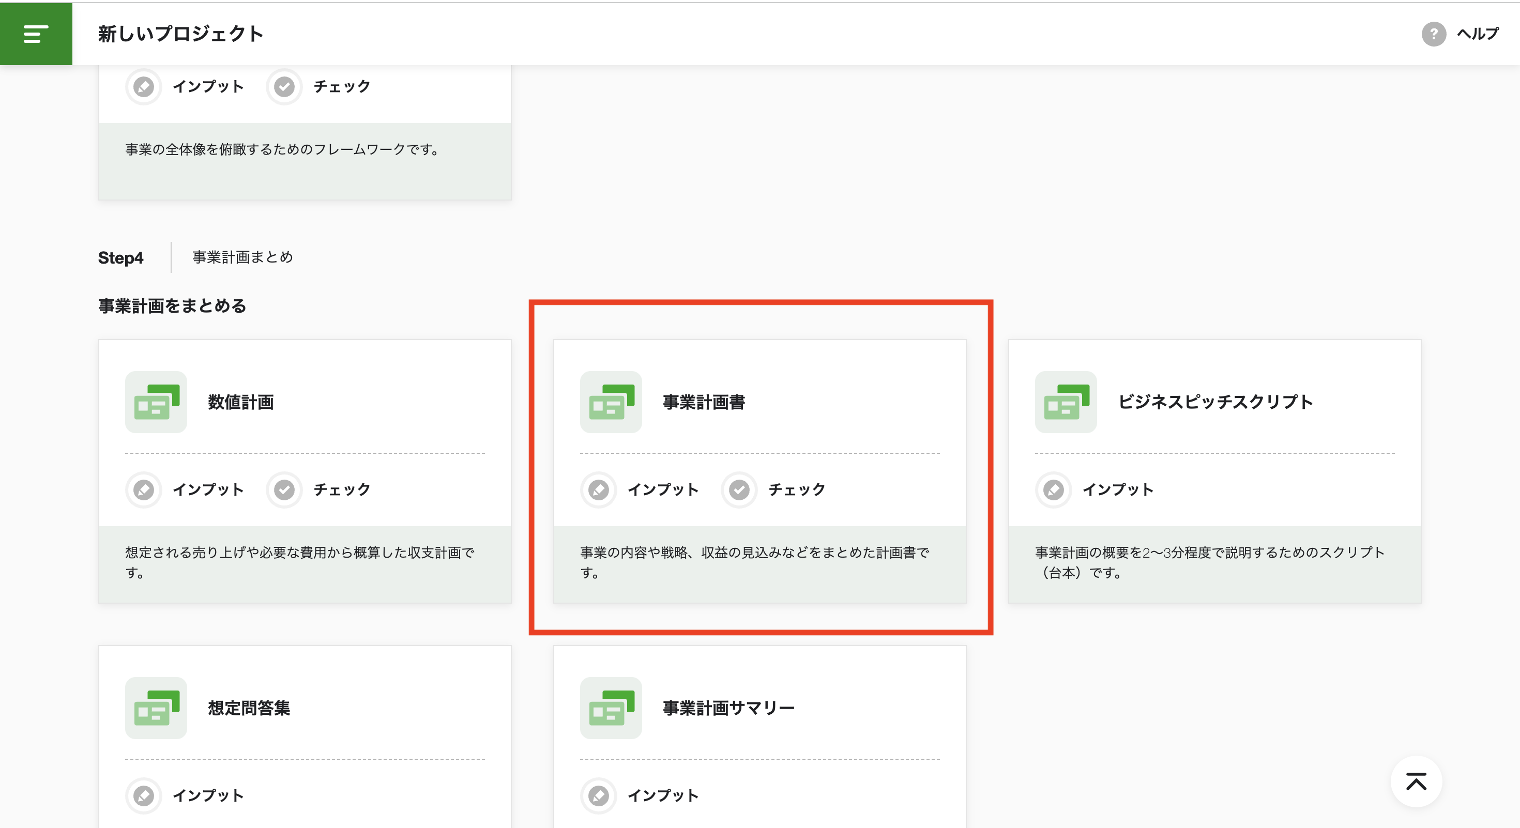
Task: Click the pencil icon for 数値計画 インプット
Action: 143,489
